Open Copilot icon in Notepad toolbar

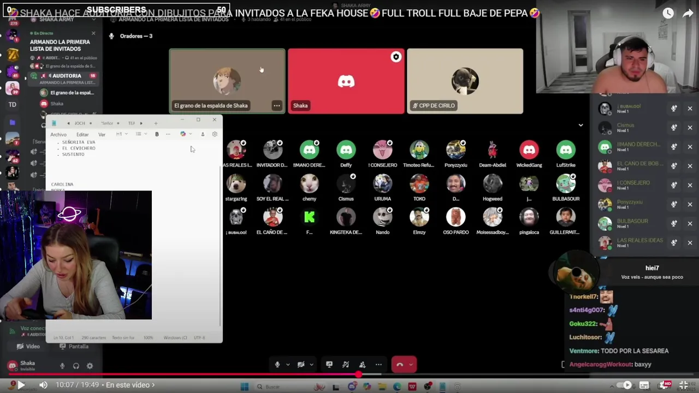(183, 134)
